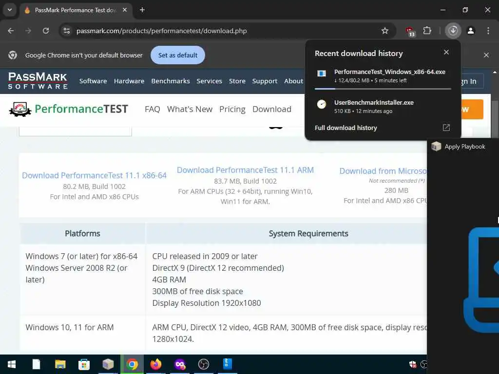Toggle the Chrome downloads button

(453, 31)
